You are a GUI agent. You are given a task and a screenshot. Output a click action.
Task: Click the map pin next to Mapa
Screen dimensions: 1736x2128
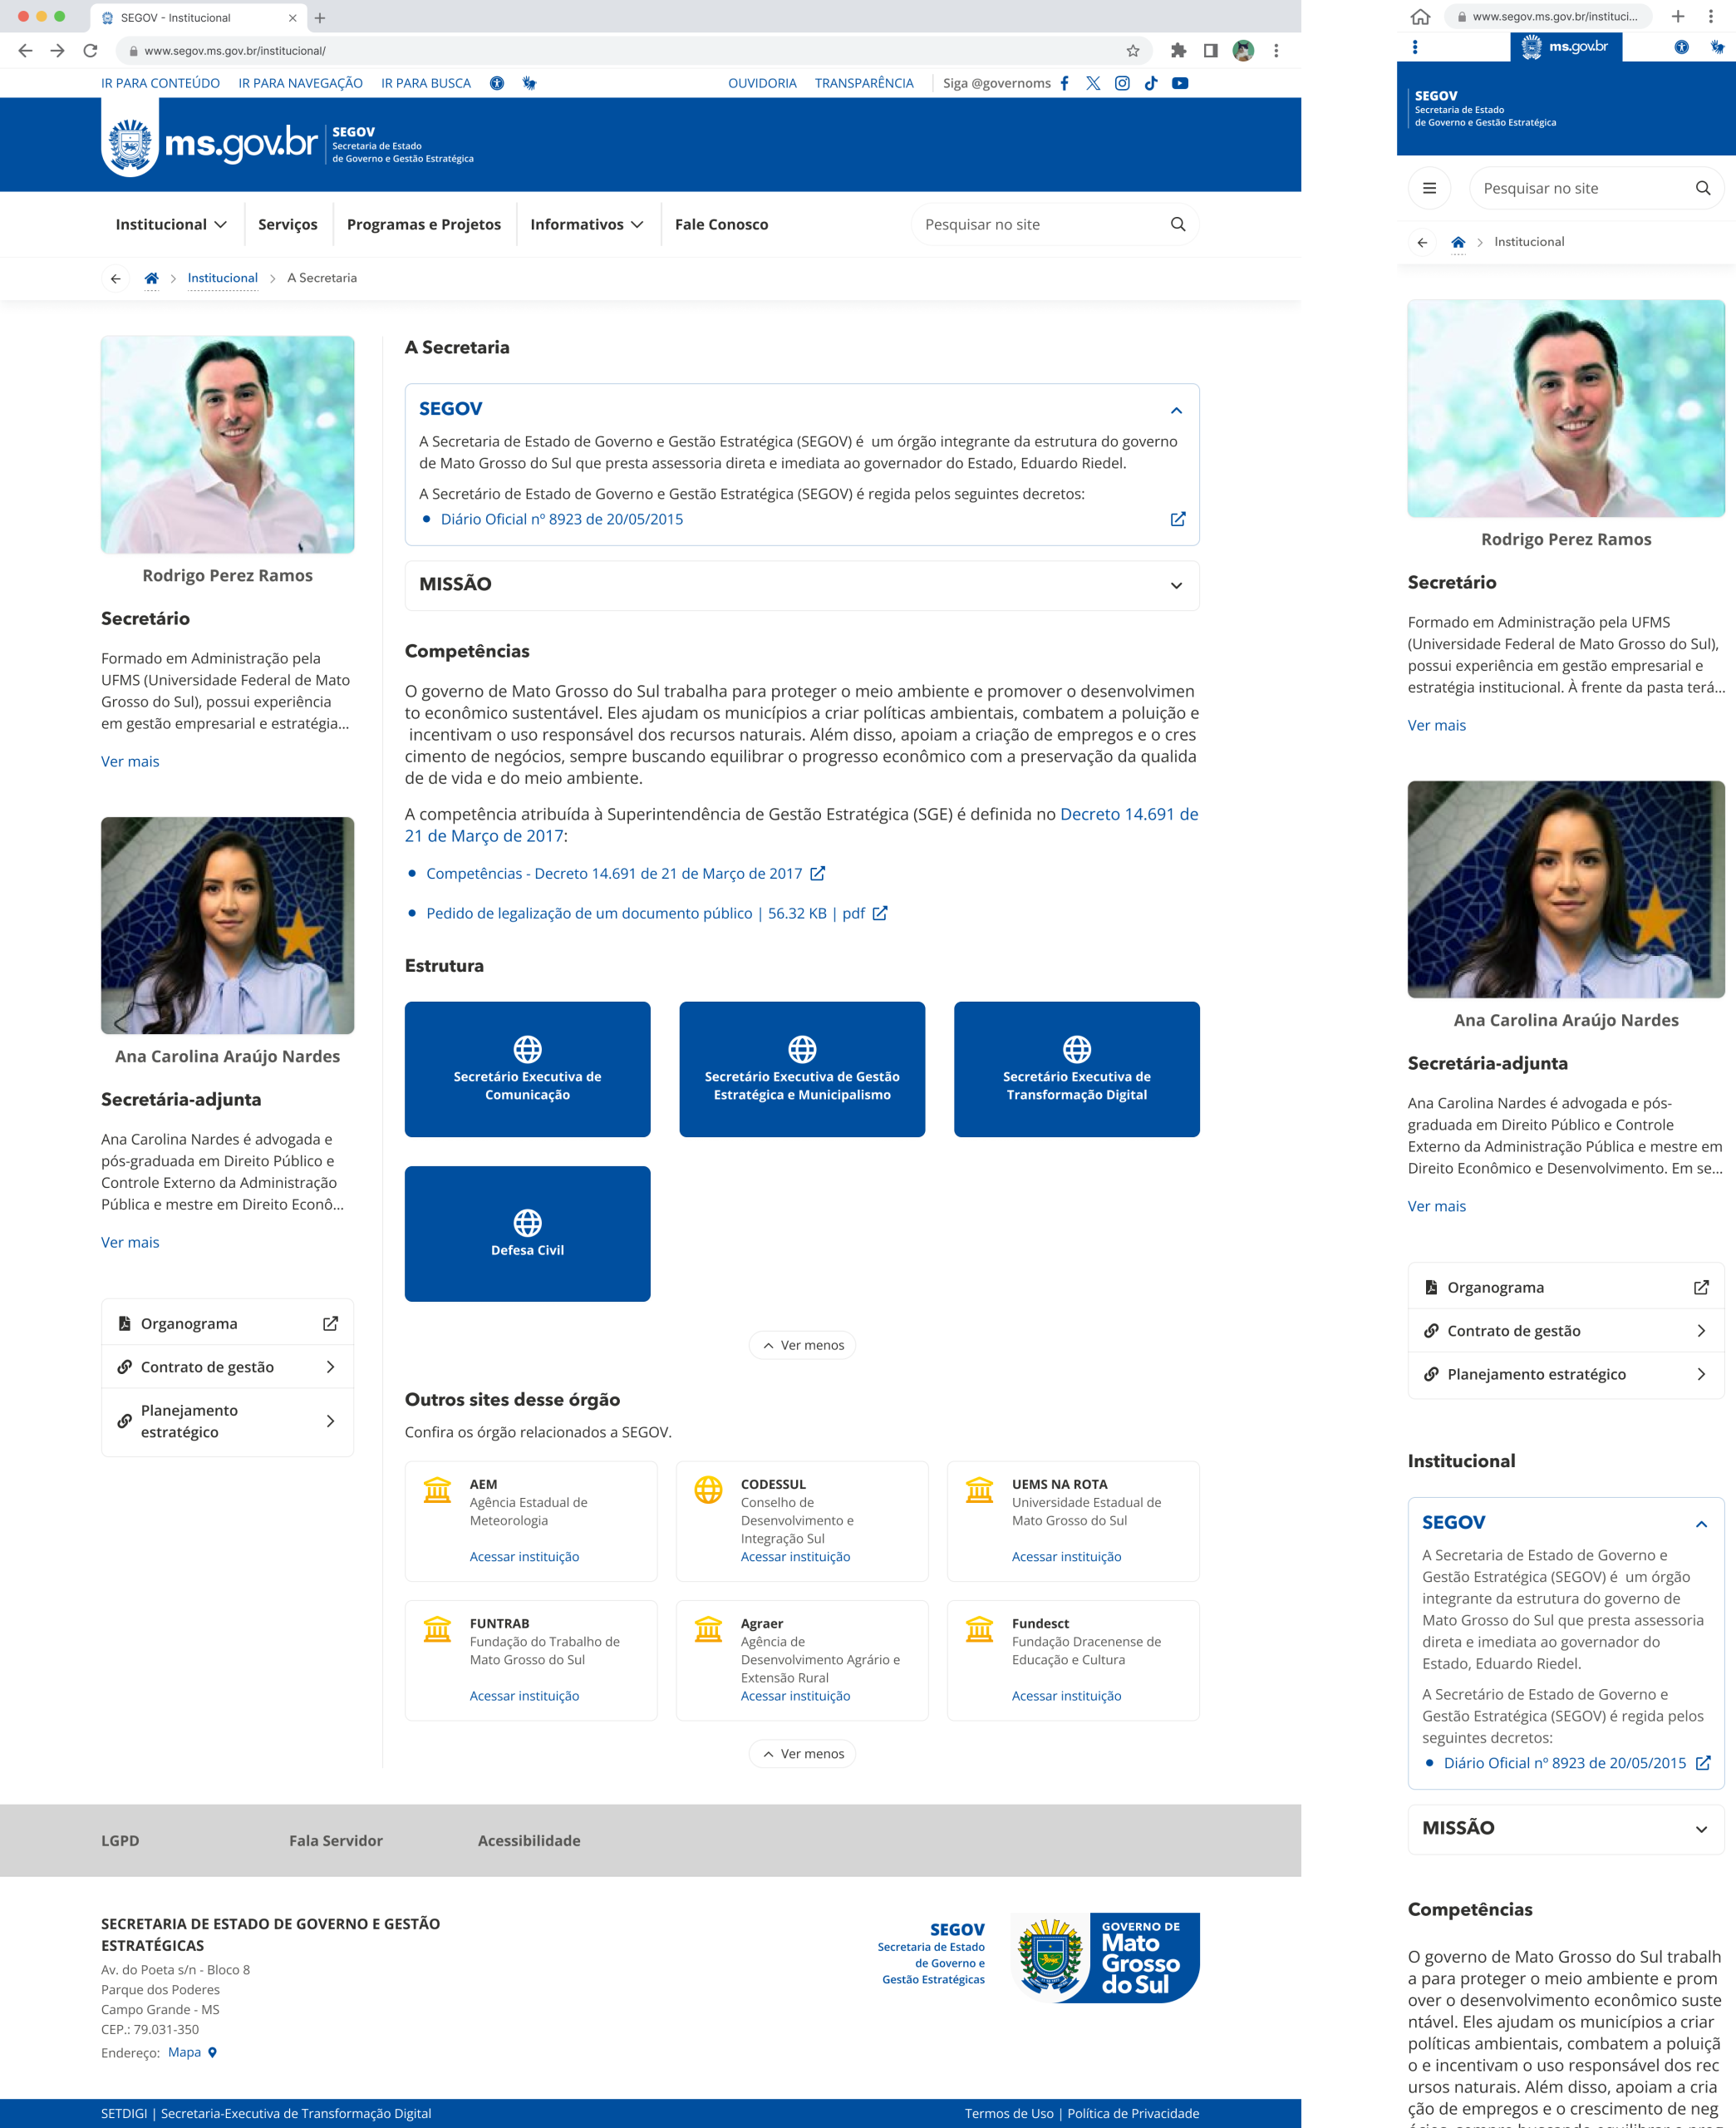click(212, 2052)
